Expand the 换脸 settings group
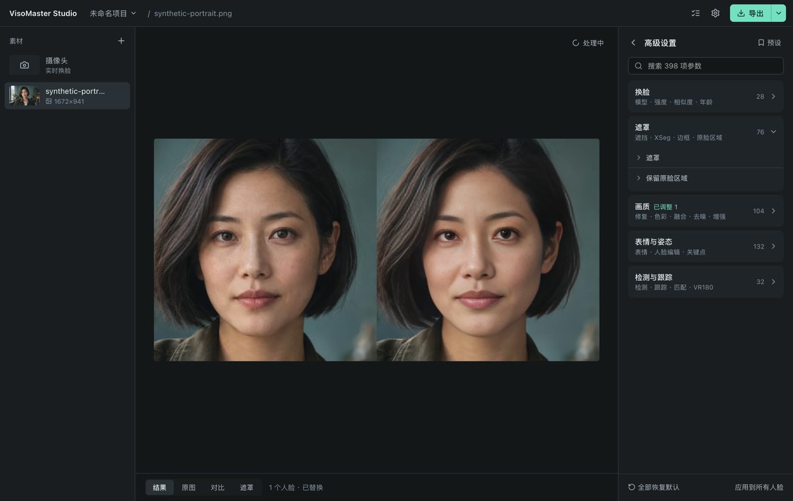This screenshot has width=793, height=501. point(706,97)
